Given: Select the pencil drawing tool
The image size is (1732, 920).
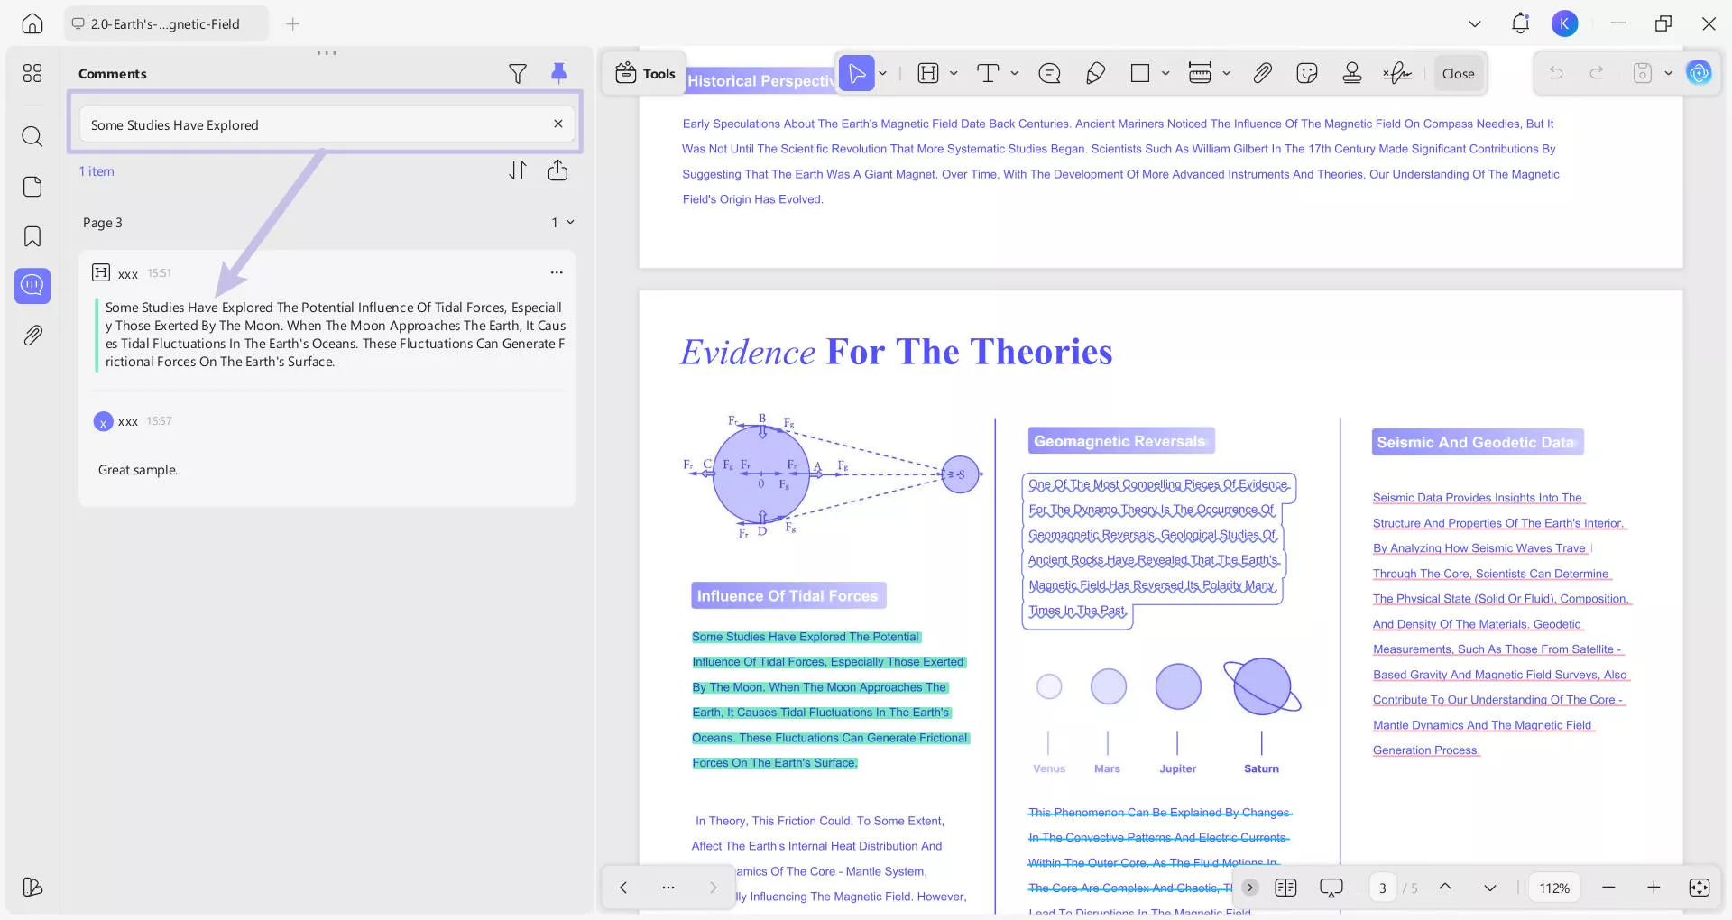Looking at the screenshot, I should coord(1095,74).
